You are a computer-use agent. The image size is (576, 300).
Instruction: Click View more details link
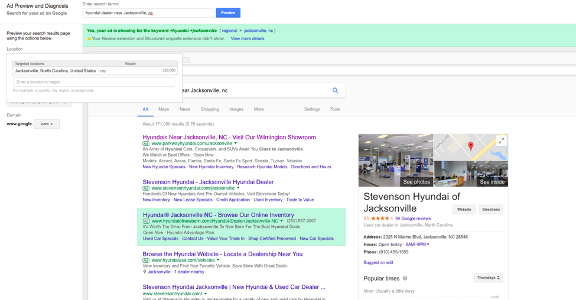click(x=247, y=38)
